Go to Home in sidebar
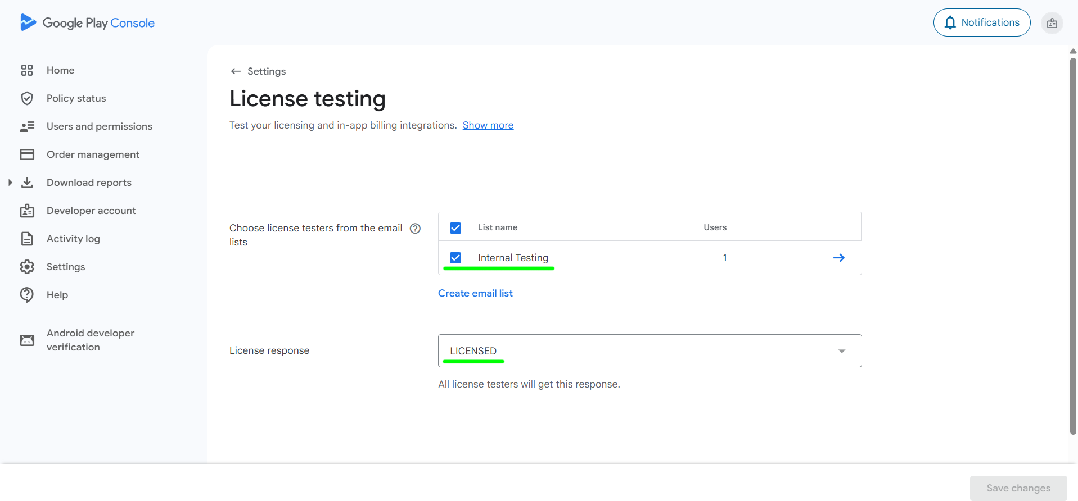The image size is (1078, 501). [60, 70]
